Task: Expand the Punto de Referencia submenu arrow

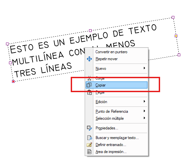Action: pos(144,111)
